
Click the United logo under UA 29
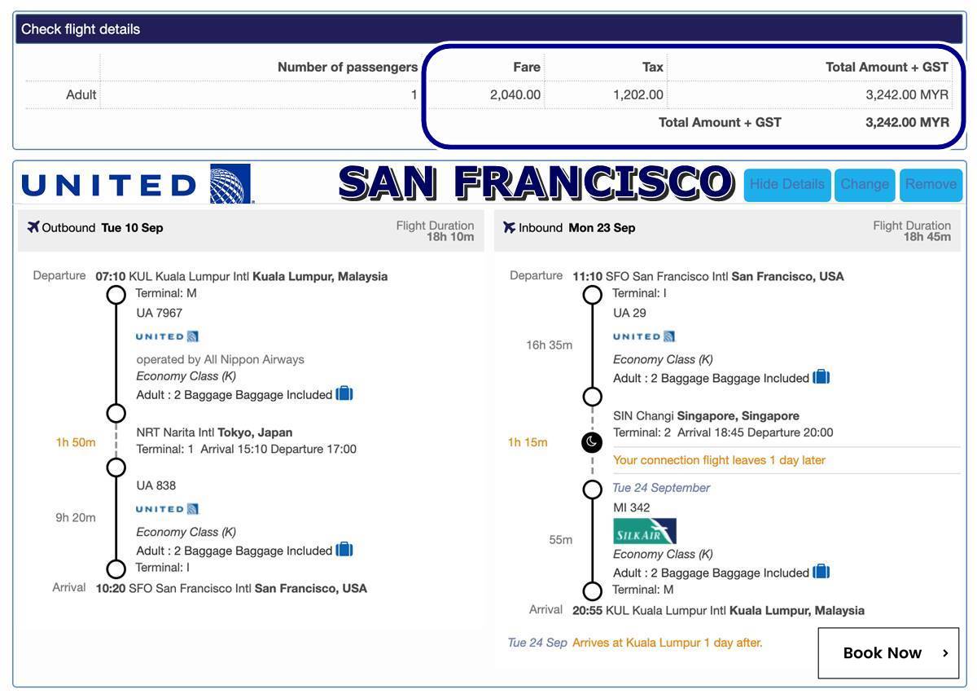coord(644,336)
